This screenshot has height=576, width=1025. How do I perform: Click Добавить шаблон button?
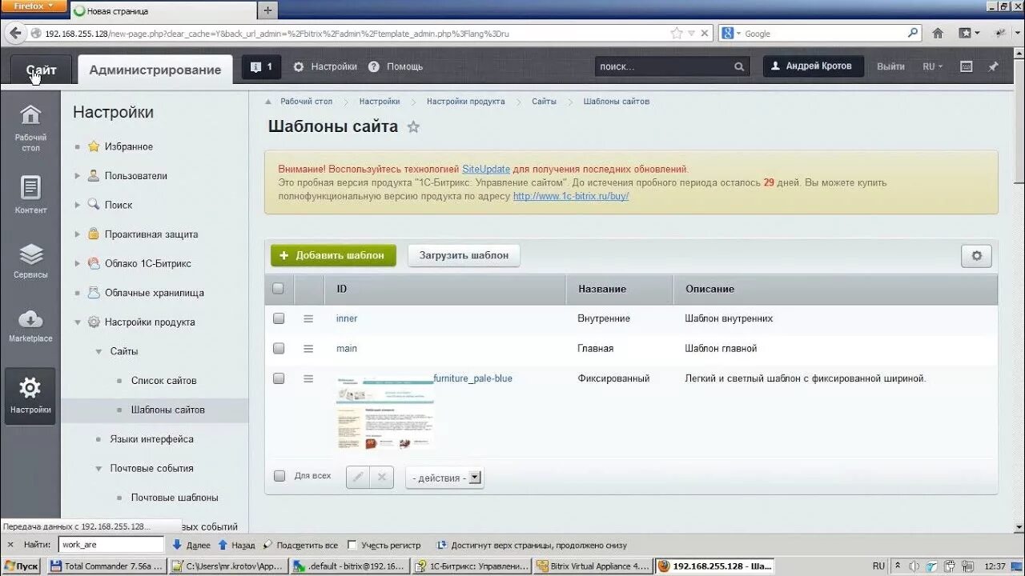333,255
